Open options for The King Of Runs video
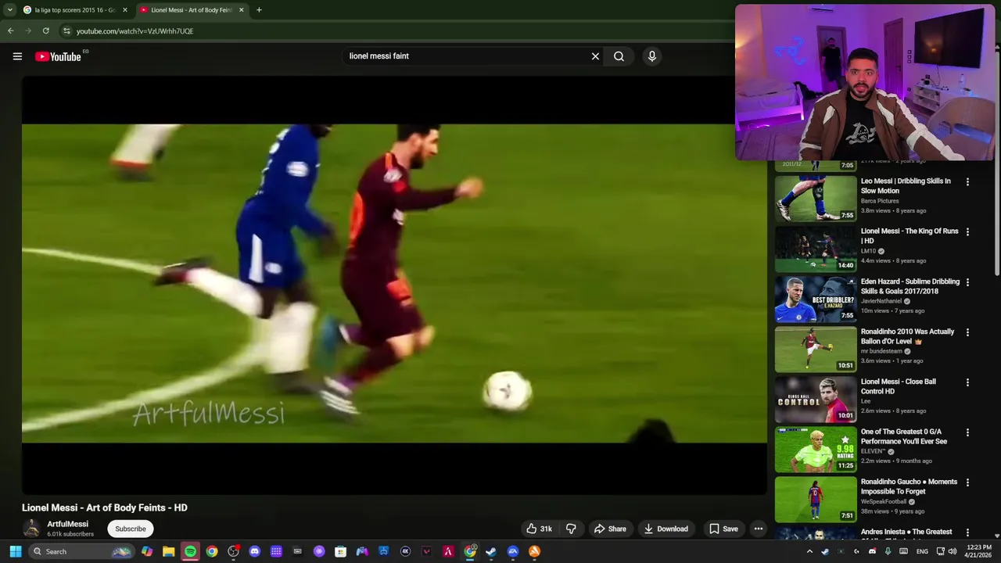This screenshot has height=563, width=1001. coord(967,231)
